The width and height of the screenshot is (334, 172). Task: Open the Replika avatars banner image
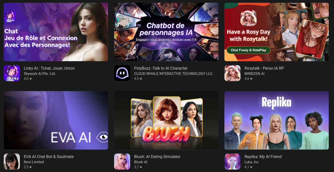277,120
